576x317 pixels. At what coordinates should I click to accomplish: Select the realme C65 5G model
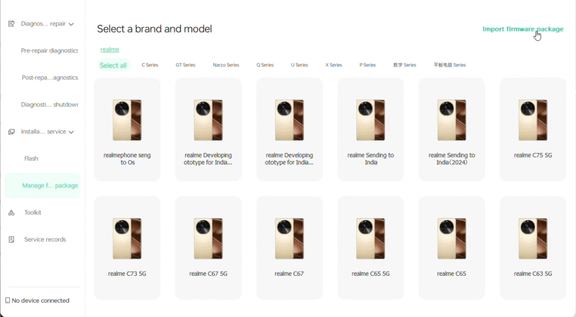(x=371, y=248)
